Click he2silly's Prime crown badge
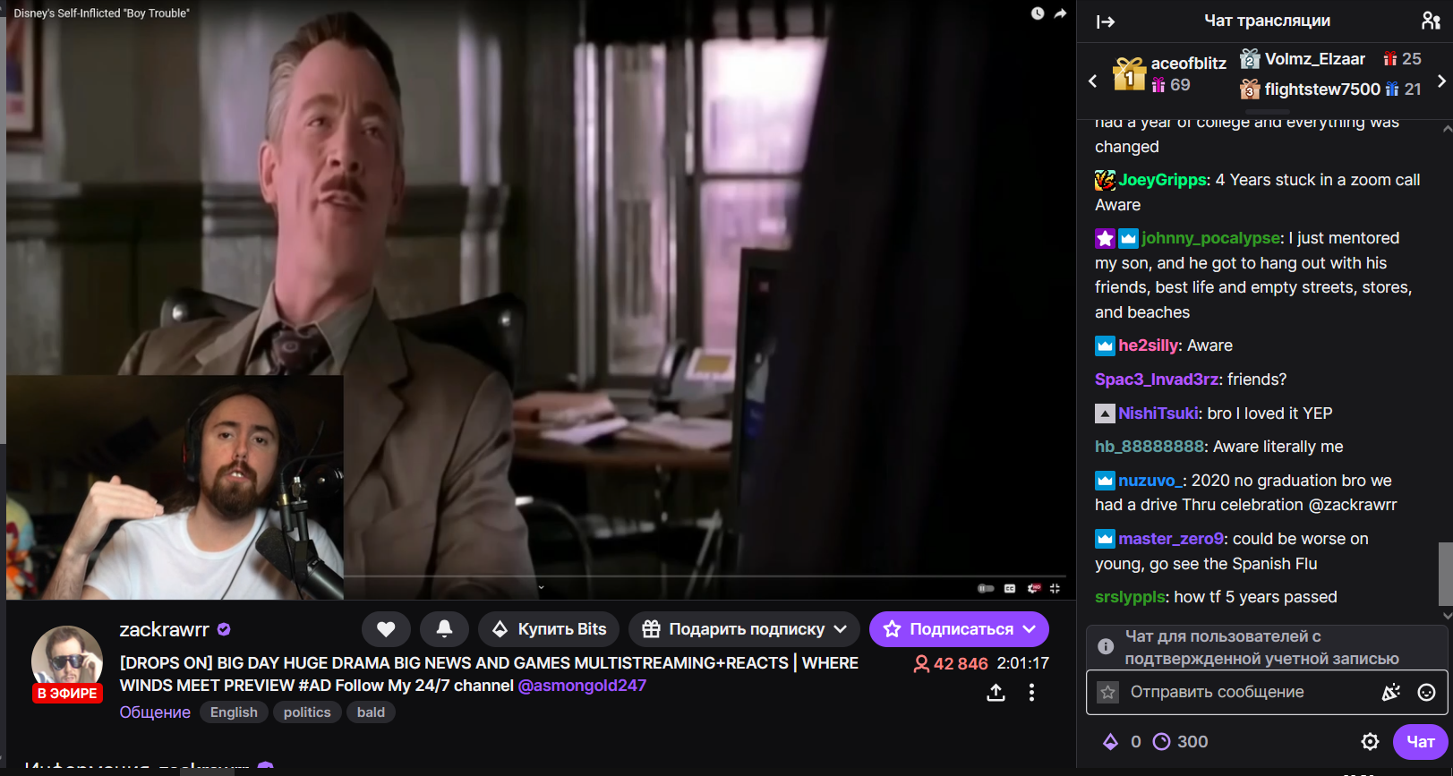This screenshot has width=1453, height=776. click(1105, 345)
